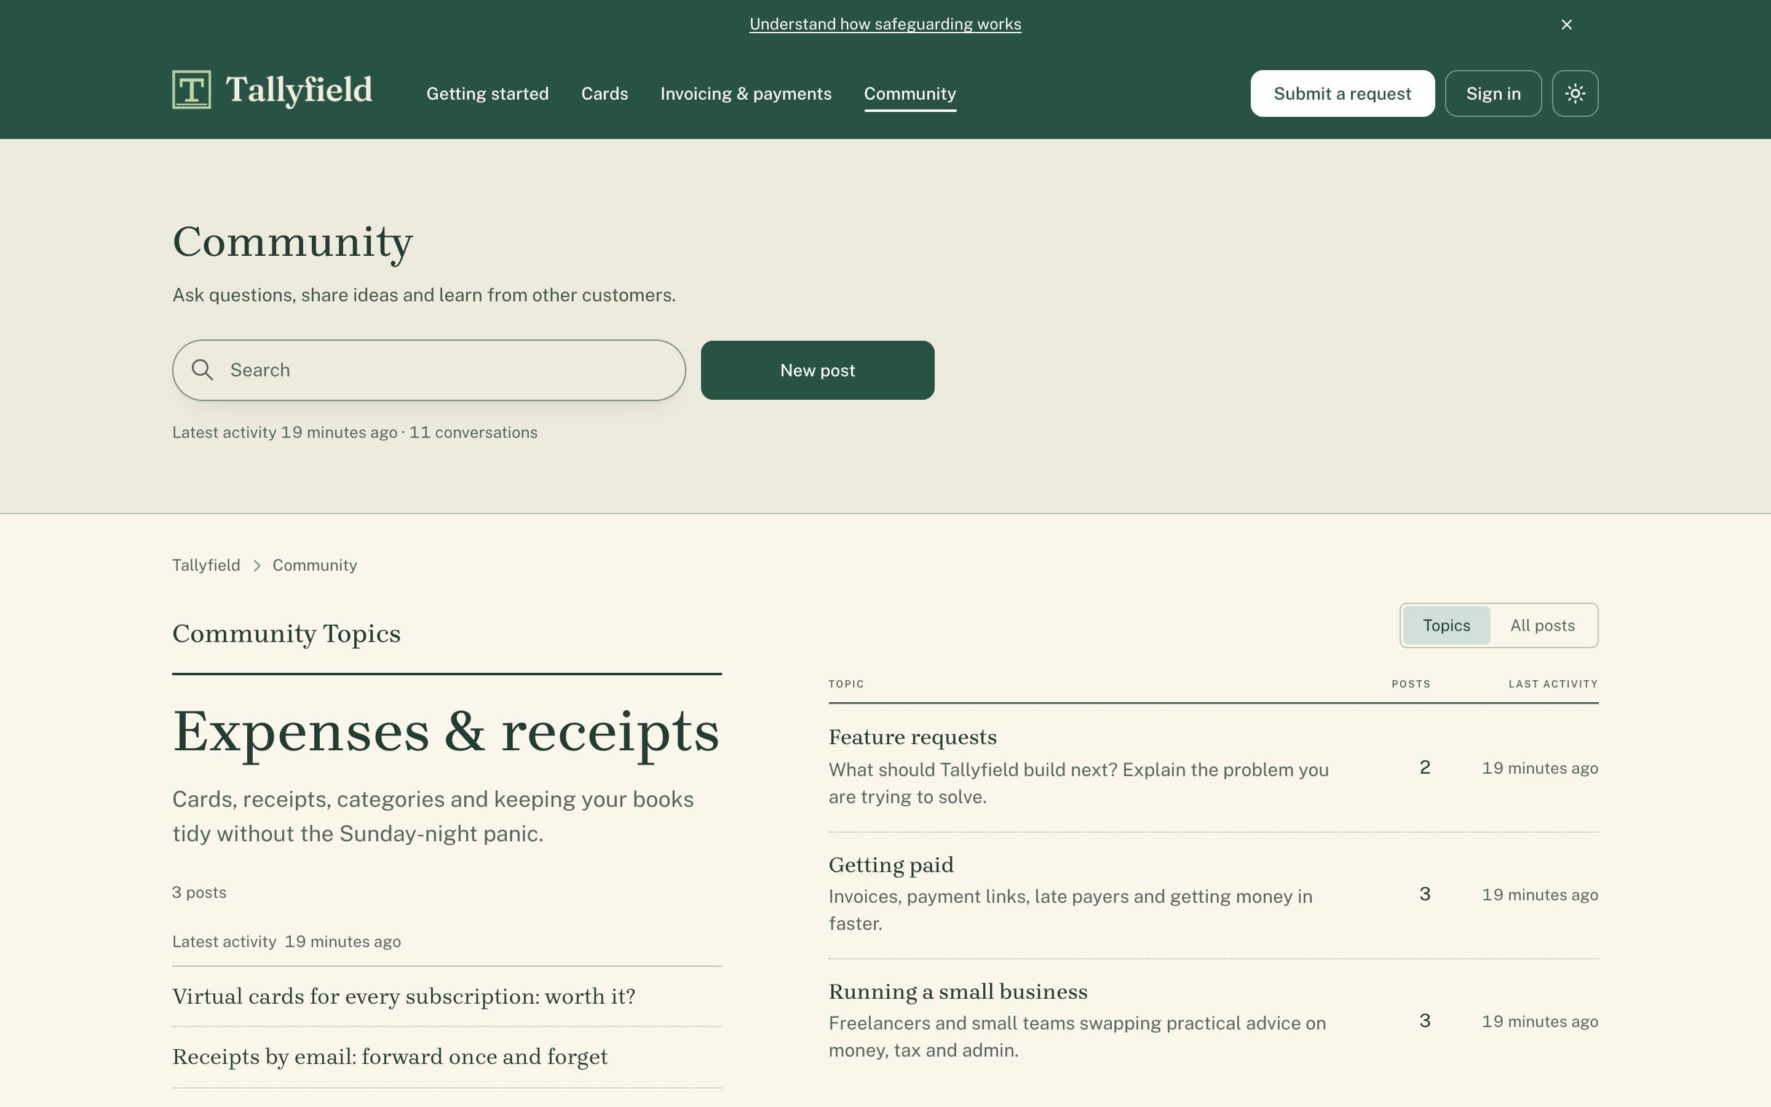
Task: Click the '11 conversations' text
Action: coord(473,432)
